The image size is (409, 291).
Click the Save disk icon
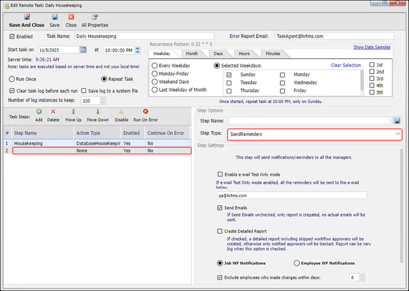[55, 17]
